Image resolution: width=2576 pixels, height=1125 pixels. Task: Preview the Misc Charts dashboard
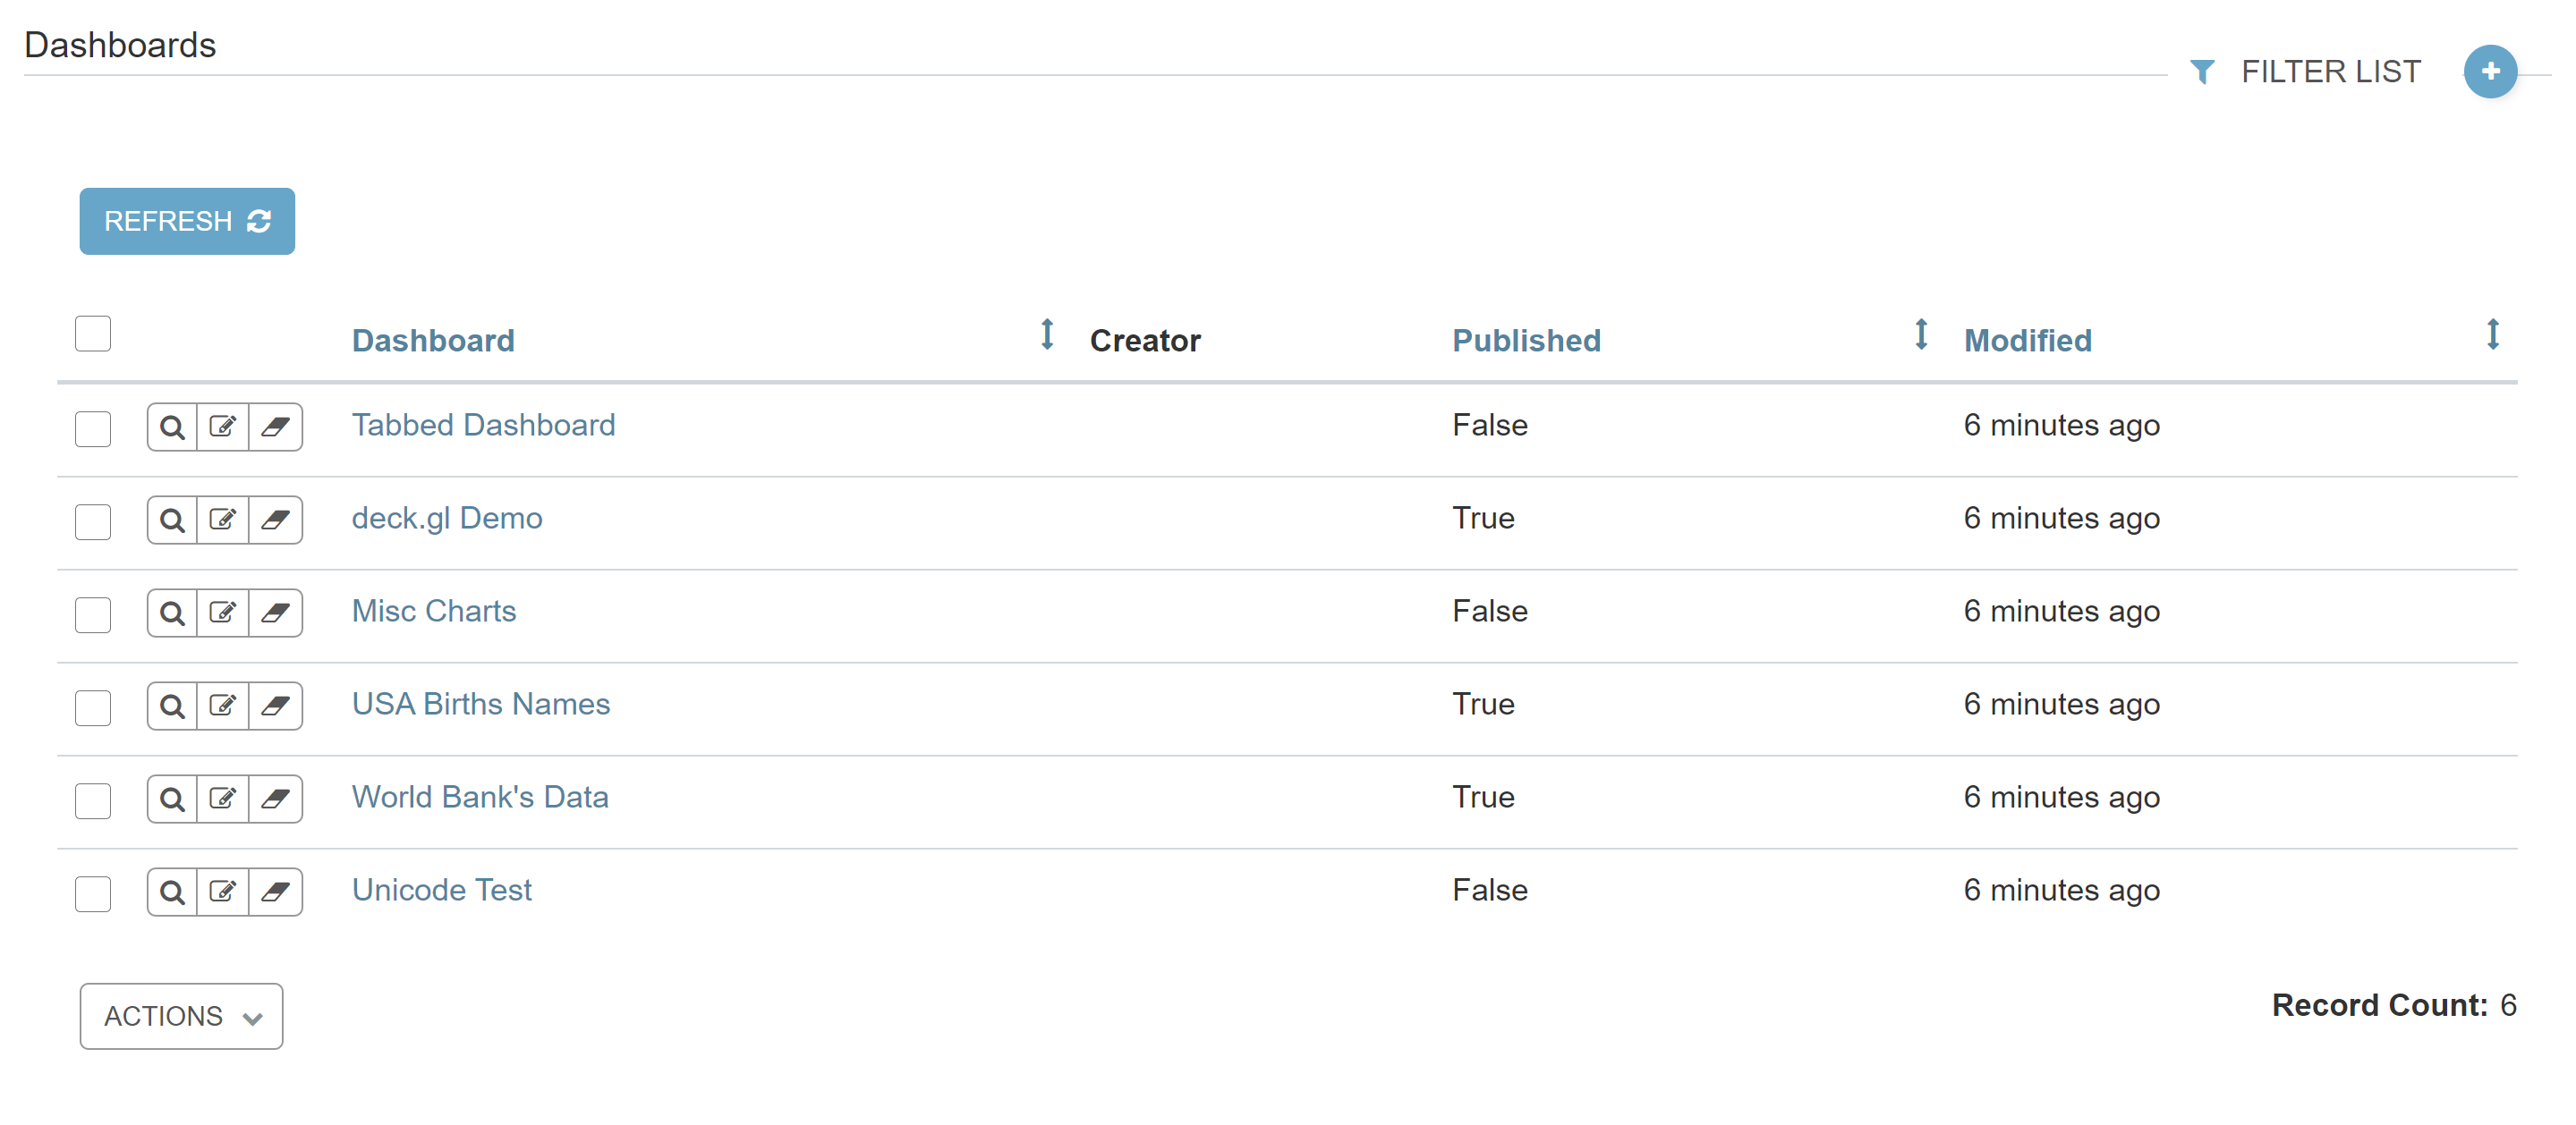click(x=171, y=613)
